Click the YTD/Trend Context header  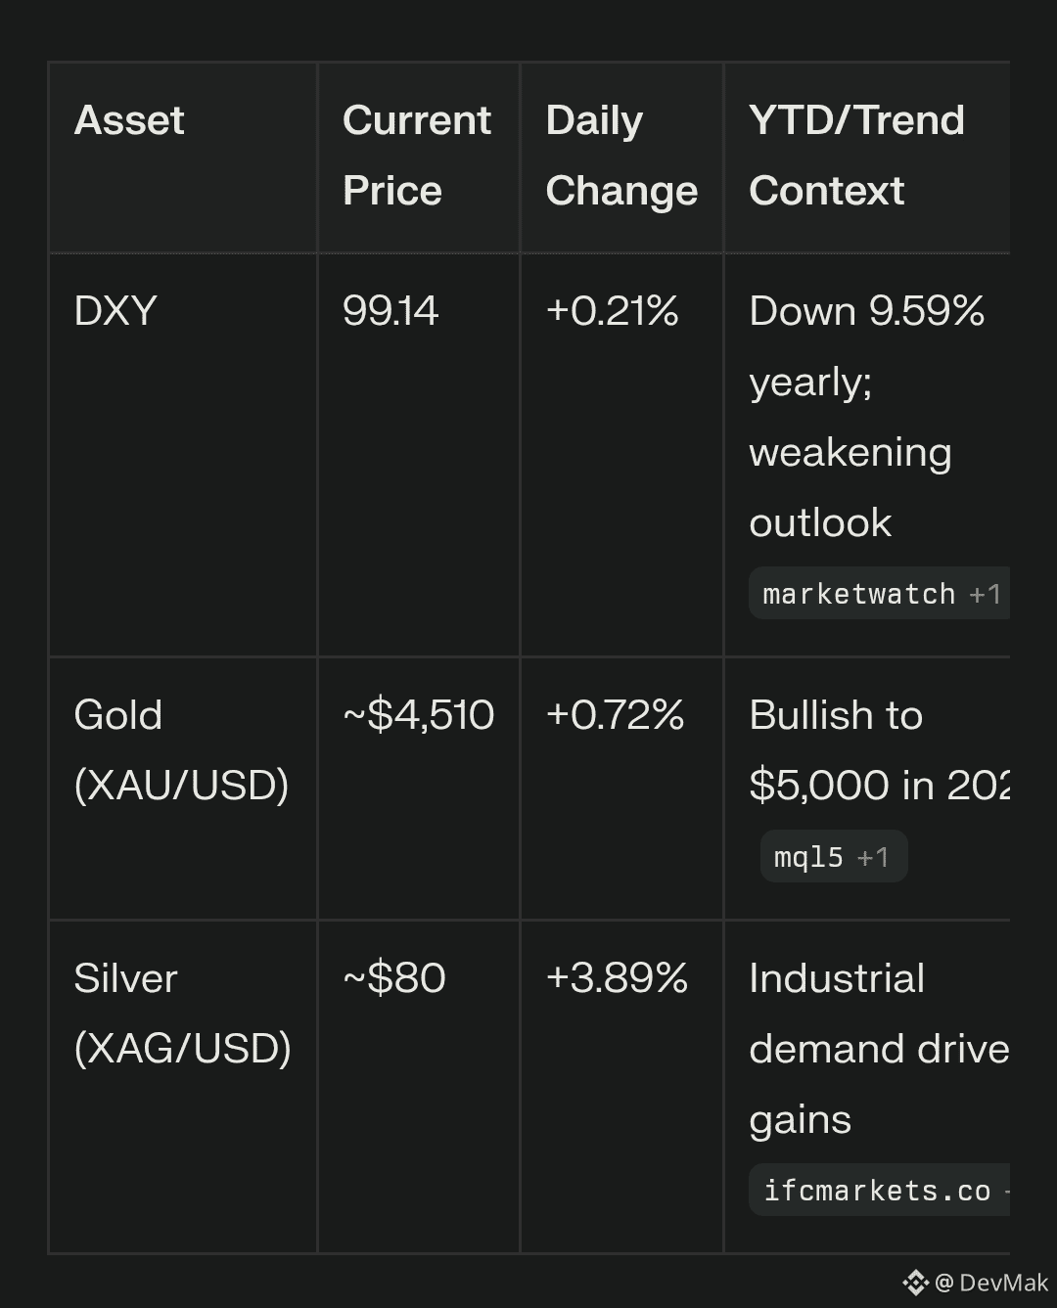coord(856,156)
